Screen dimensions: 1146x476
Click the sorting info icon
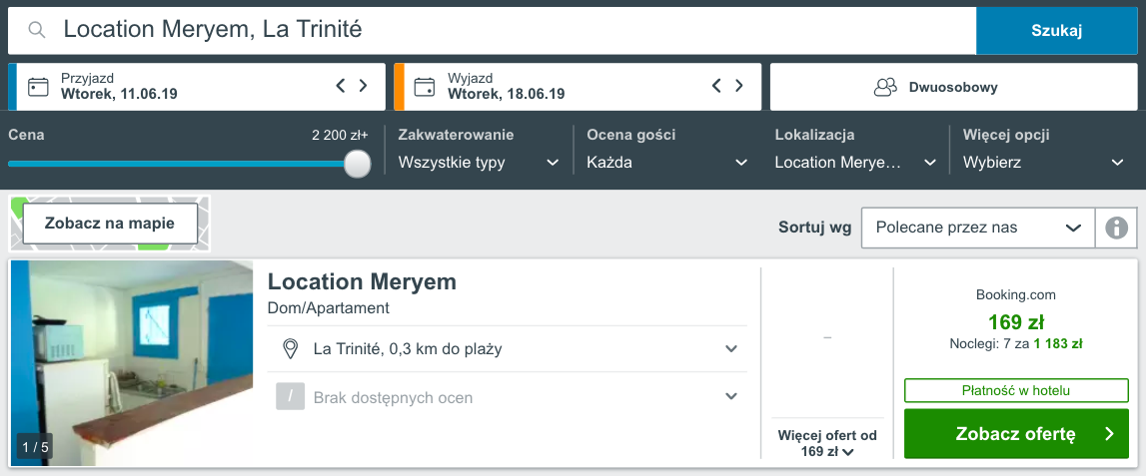tap(1117, 228)
